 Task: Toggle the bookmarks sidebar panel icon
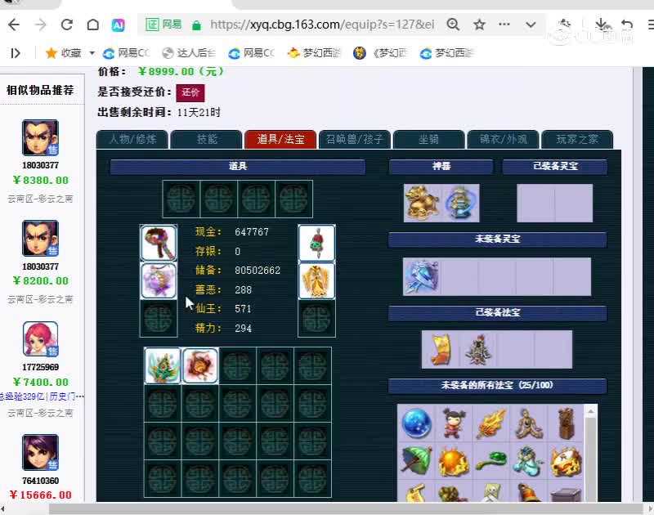(16, 53)
